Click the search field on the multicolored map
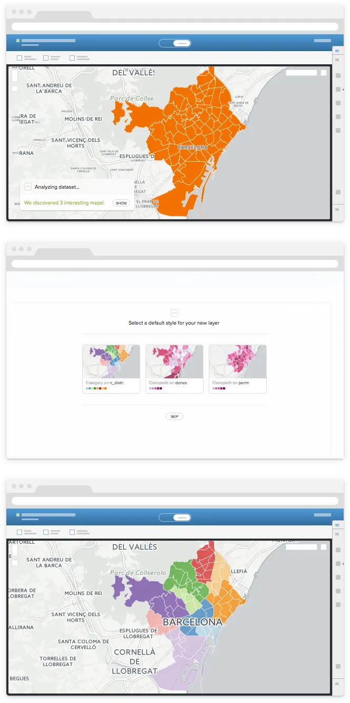 coord(302,547)
